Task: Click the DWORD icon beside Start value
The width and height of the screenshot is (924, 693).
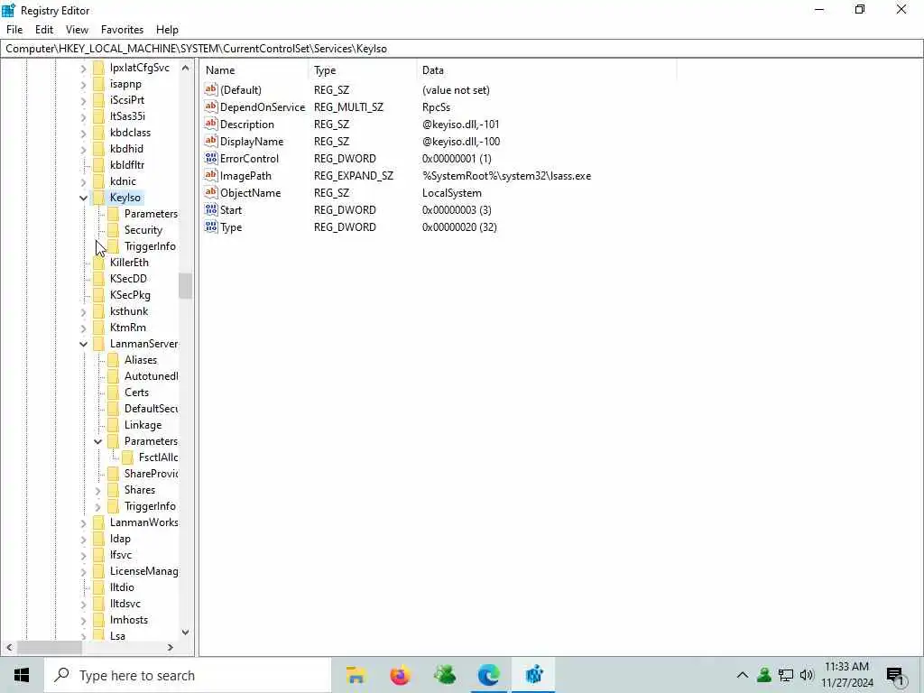Action: click(x=211, y=209)
